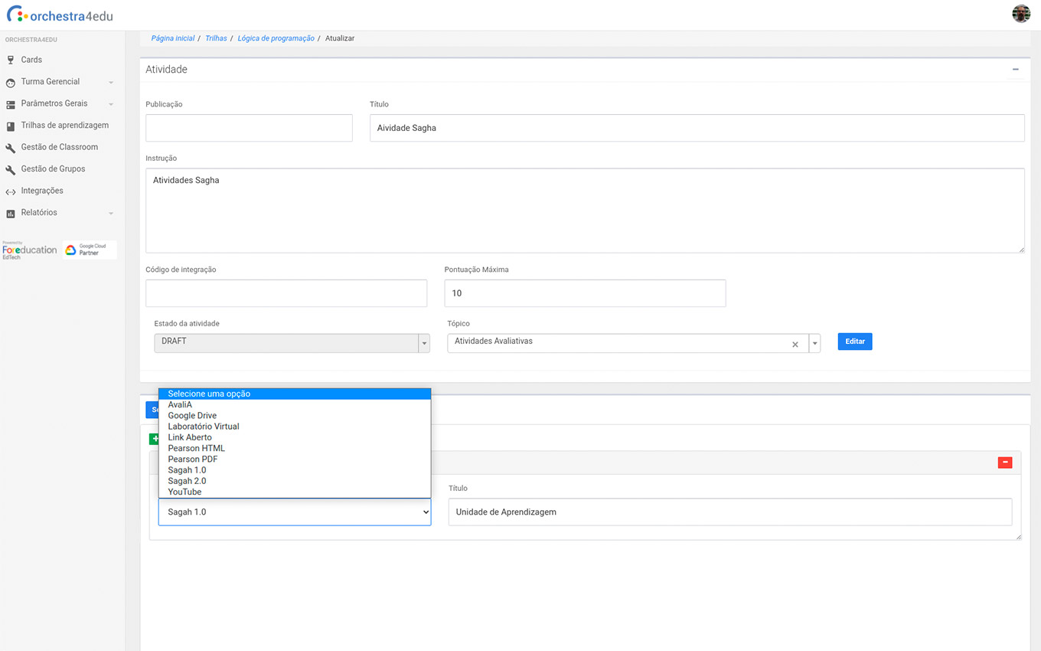Click the Gestão de Classroom wrench icon

pyautogui.click(x=11, y=148)
